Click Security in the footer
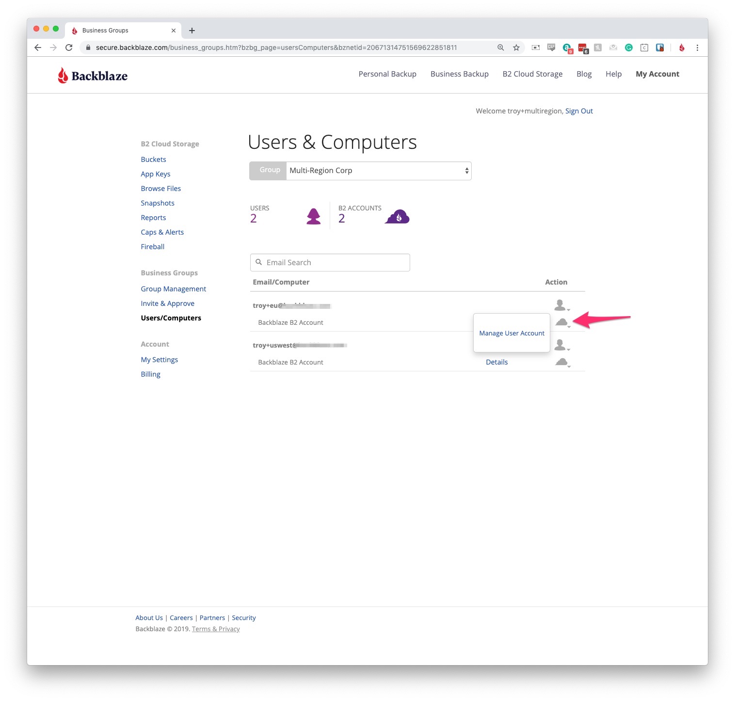The width and height of the screenshot is (735, 701). coord(244,618)
